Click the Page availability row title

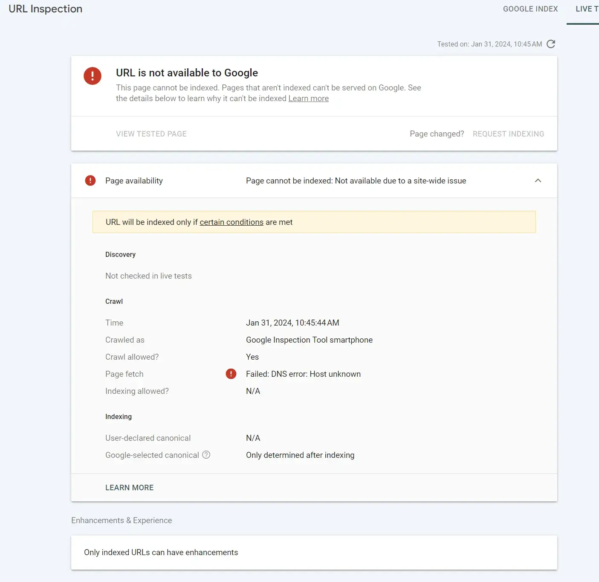click(x=134, y=181)
